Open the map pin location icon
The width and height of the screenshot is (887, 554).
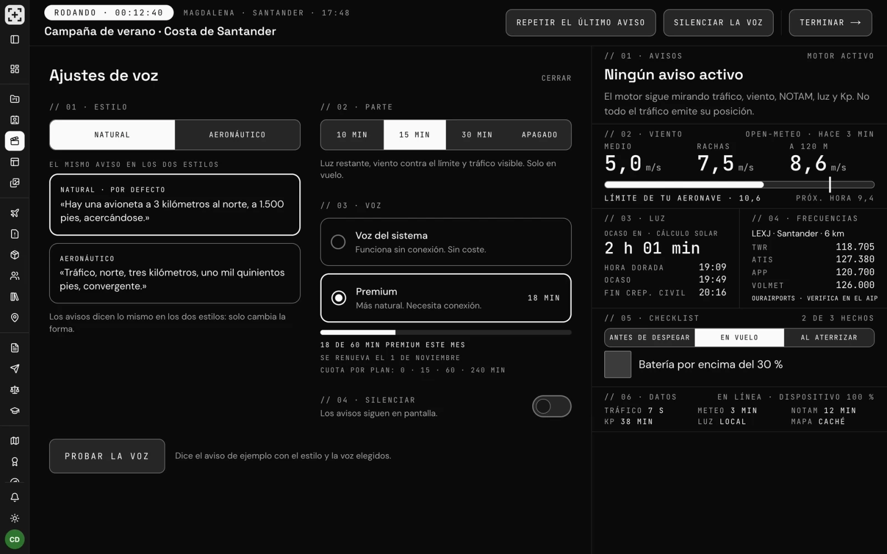pyautogui.click(x=15, y=317)
